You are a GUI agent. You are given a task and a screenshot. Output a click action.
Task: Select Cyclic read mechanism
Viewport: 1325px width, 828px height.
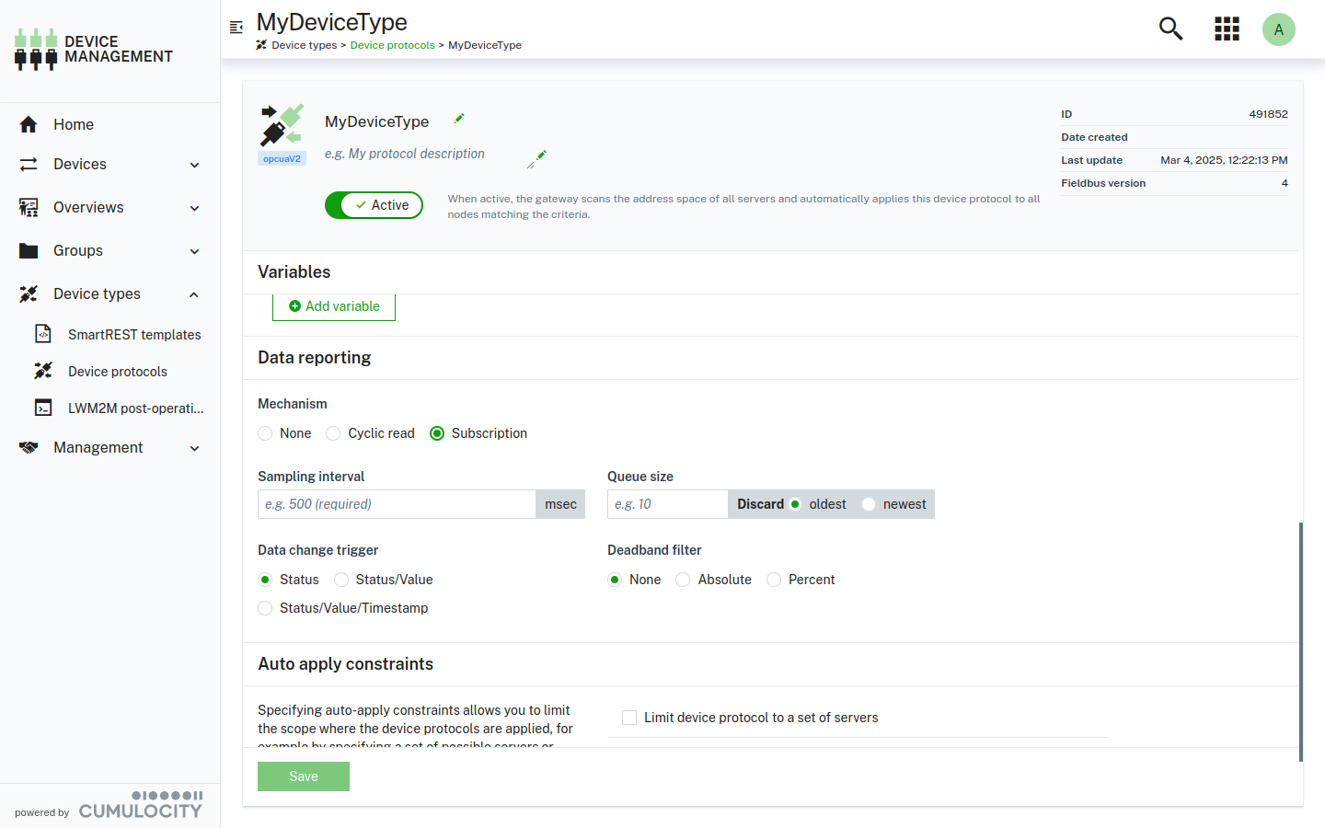(x=334, y=433)
